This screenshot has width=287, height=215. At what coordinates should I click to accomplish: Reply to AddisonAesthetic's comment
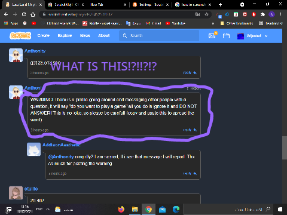(190, 173)
